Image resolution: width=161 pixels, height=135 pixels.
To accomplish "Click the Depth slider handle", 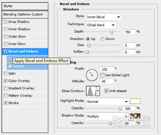I will [112, 32].
